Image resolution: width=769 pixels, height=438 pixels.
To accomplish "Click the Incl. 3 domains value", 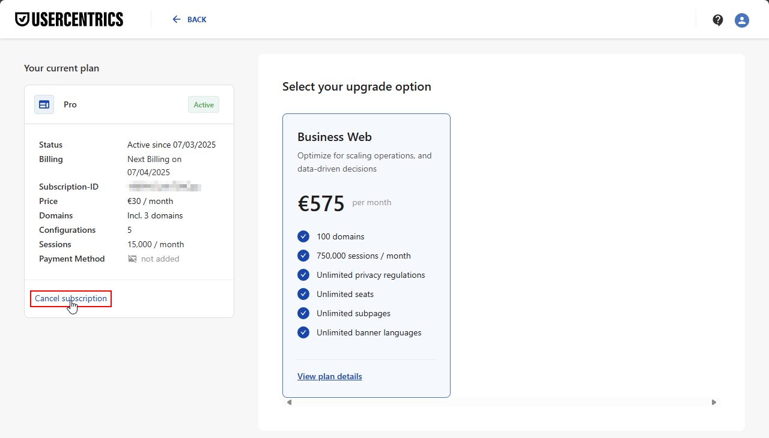I will [x=155, y=215].
